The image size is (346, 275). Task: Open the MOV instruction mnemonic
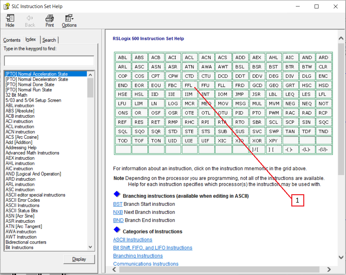point(223,103)
